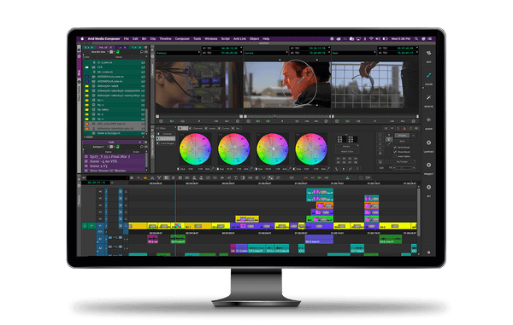The image size is (513, 325).
Task: Click the Current monitor image of man with earpiece
Action: (x=287, y=84)
